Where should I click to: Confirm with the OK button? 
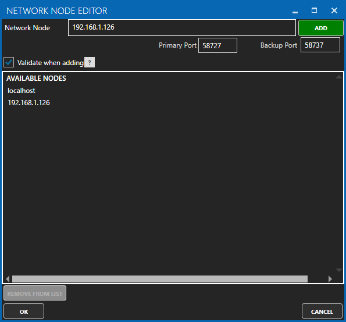24,311
